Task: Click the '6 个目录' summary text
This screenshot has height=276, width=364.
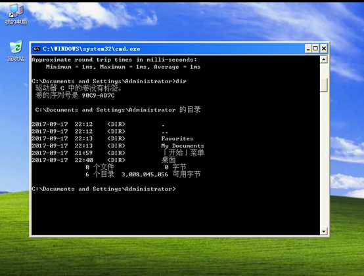Action: (x=100, y=174)
